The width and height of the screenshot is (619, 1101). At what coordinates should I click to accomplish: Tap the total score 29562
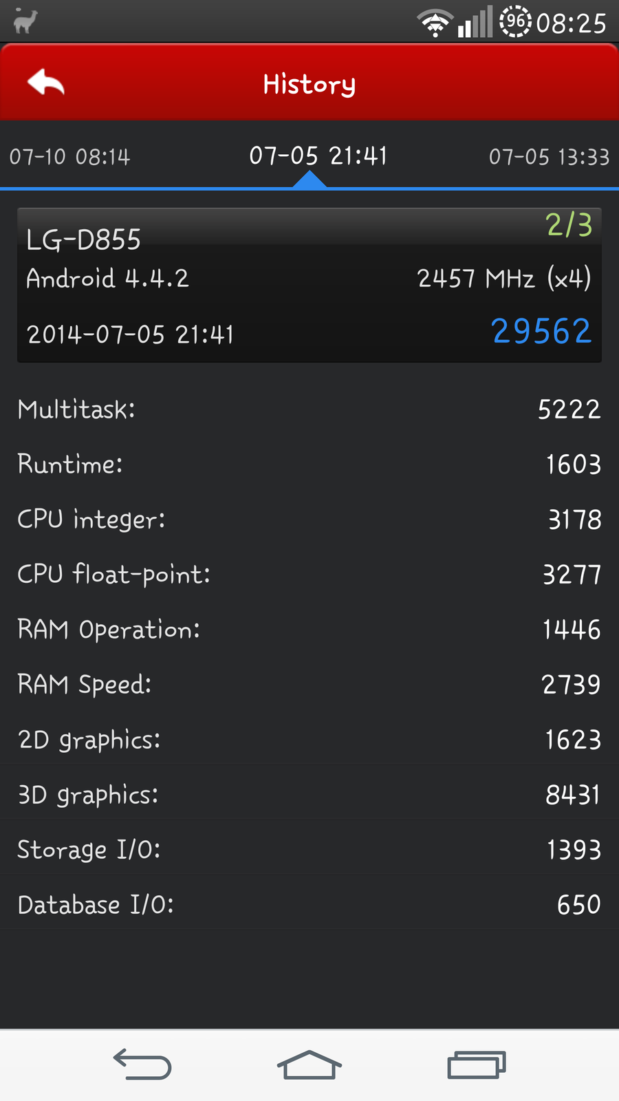coord(541,332)
